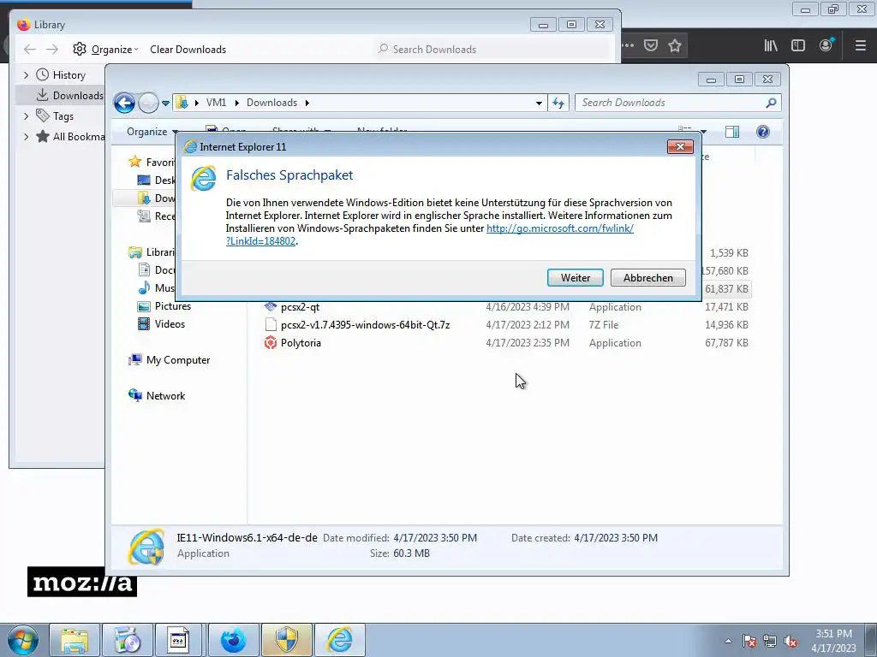Open the go.microsoft.com fwlink hyperlink
The width and height of the screenshot is (877, 657).
coord(560,228)
